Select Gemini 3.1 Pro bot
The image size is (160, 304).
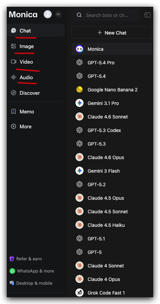[x=112, y=103]
